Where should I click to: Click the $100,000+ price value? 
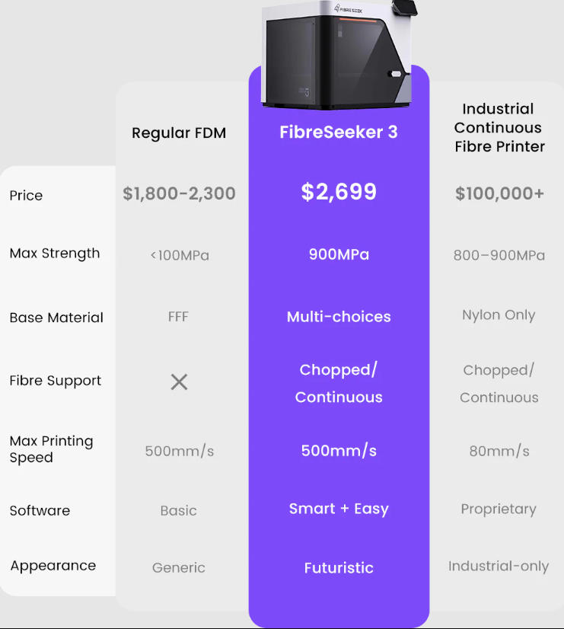pos(499,193)
